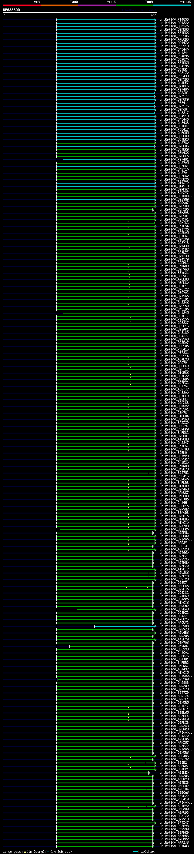Open hit UniRef100_P24095

tap(174, 56)
